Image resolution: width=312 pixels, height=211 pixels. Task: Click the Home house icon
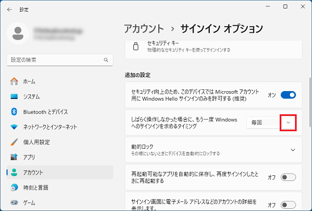(x=14, y=81)
